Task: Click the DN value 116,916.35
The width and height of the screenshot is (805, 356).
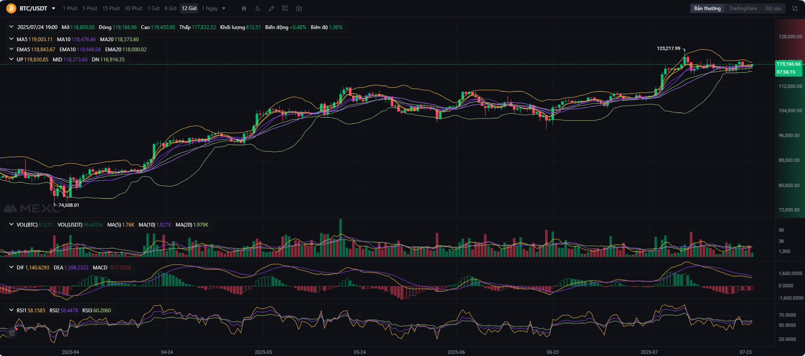Action: 112,59
